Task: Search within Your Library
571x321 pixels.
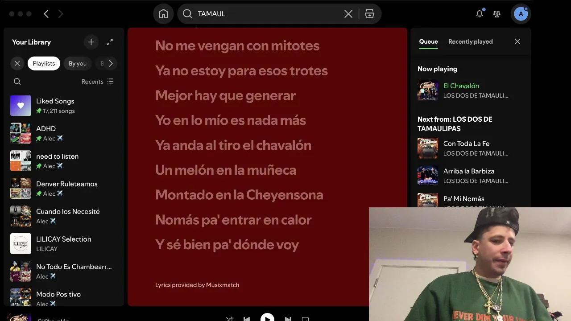Action: tap(17, 82)
